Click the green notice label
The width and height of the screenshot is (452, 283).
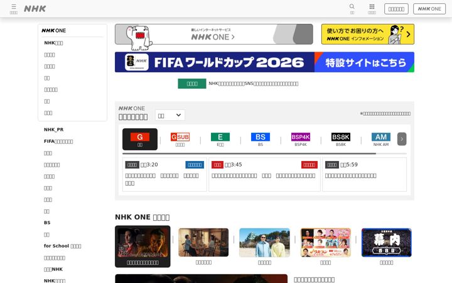[x=192, y=84]
